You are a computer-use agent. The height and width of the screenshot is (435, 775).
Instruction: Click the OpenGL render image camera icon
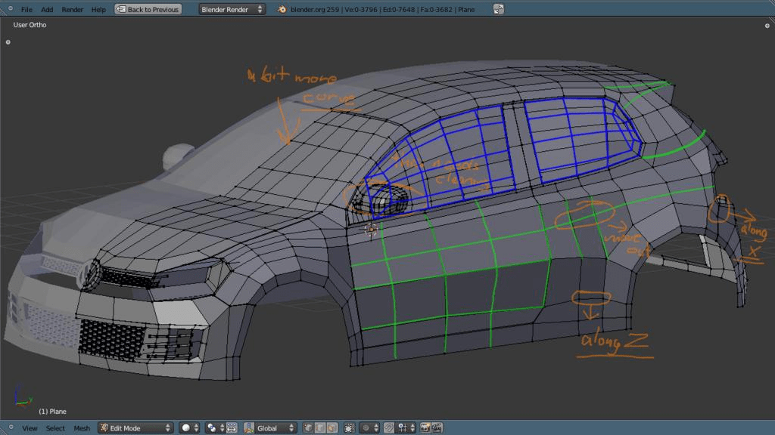click(x=425, y=428)
